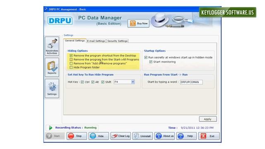Viewport: 265px width, 149px height.
Task: Open About us dialog
Action: click(x=164, y=136)
